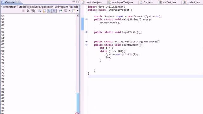203x114 pixels.
Task: Click the Open Console icon
Action: point(74,11)
